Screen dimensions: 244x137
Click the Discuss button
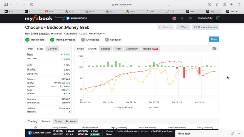(165, 27)
